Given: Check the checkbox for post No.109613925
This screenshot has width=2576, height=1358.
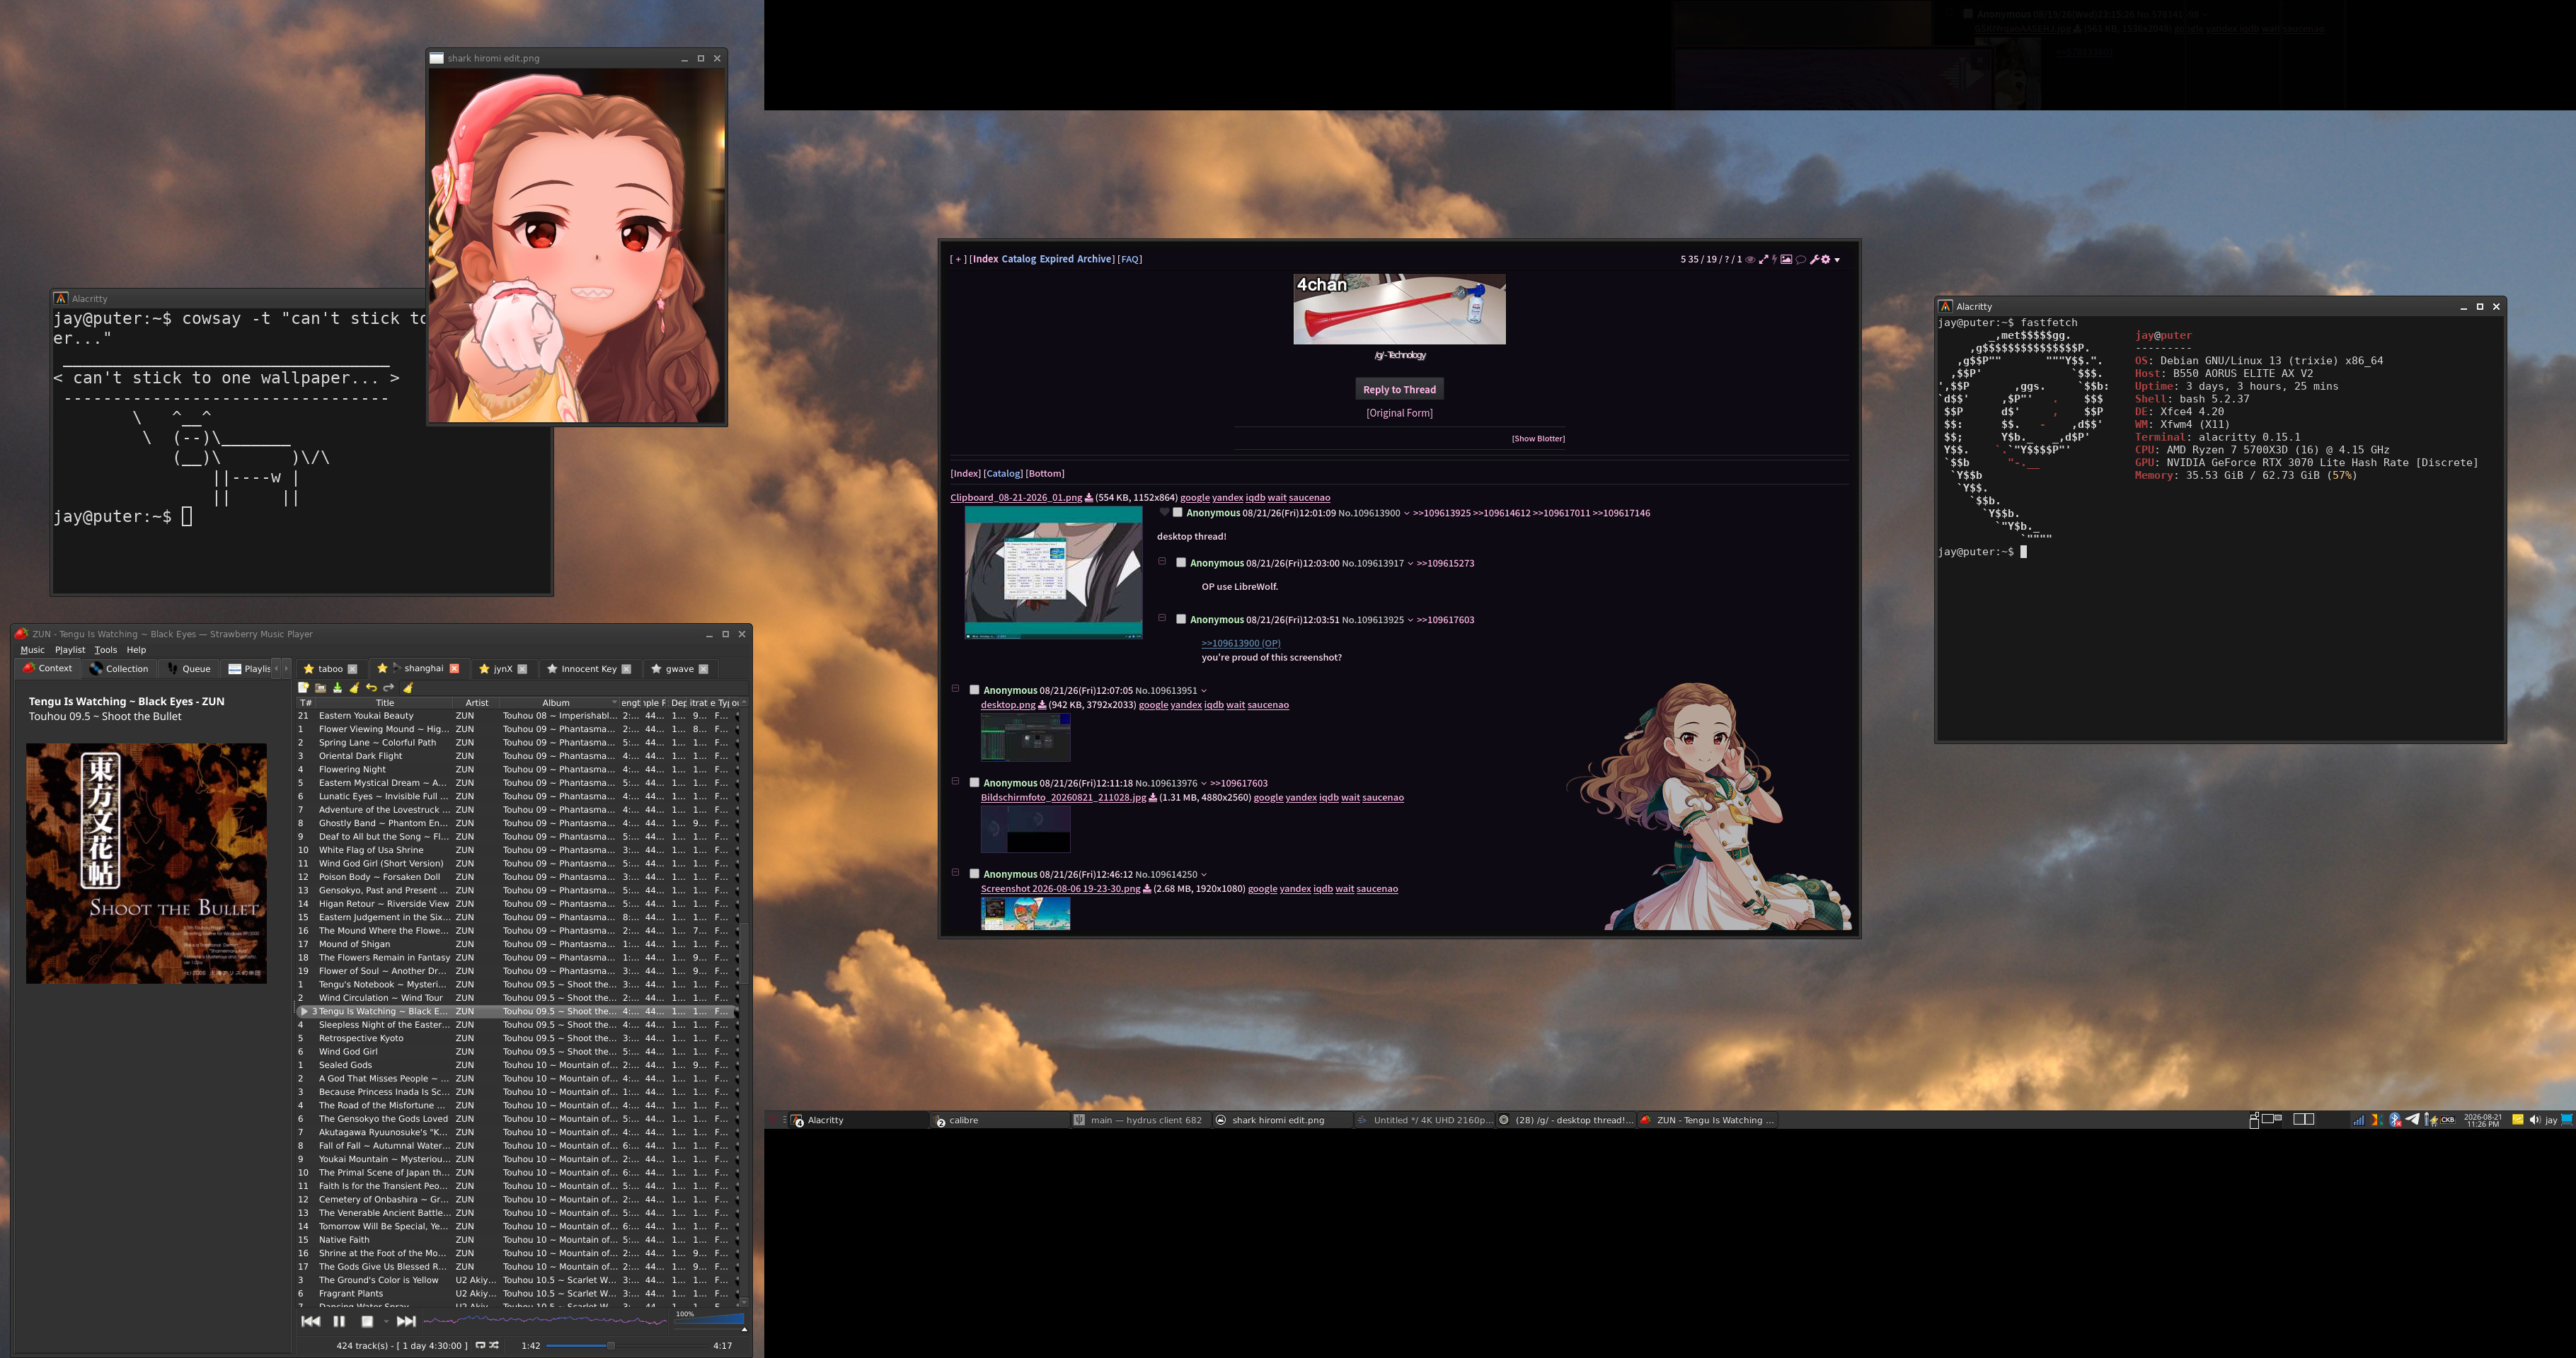Looking at the screenshot, I should [x=1181, y=620].
